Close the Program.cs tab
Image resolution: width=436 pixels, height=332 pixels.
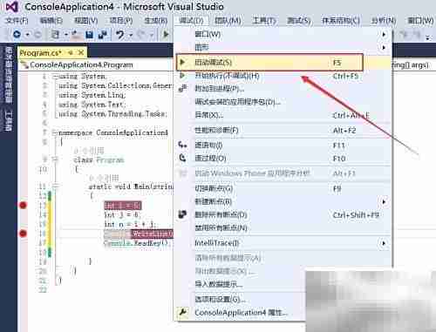click(81, 52)
